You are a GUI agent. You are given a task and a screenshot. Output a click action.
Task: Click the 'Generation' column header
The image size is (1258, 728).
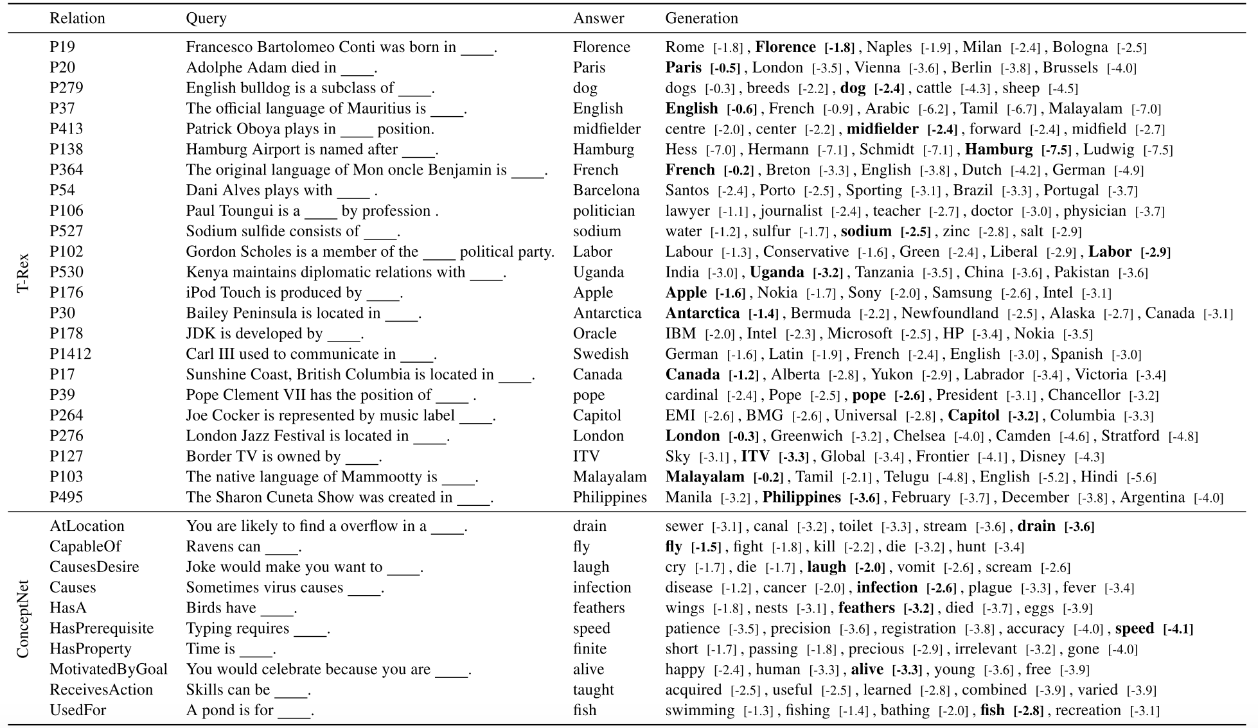click(x=702, y=18)
